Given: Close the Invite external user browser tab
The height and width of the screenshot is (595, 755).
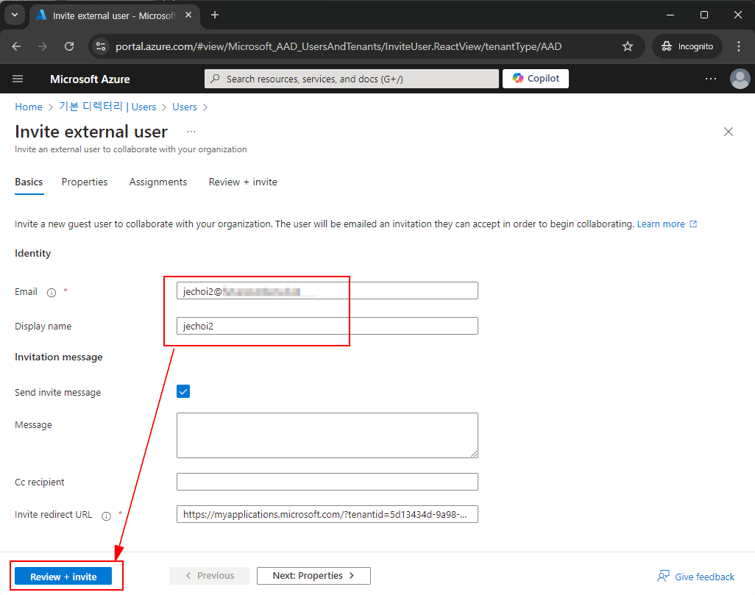Looking at the screenshot, I should (x=188, y=15).
